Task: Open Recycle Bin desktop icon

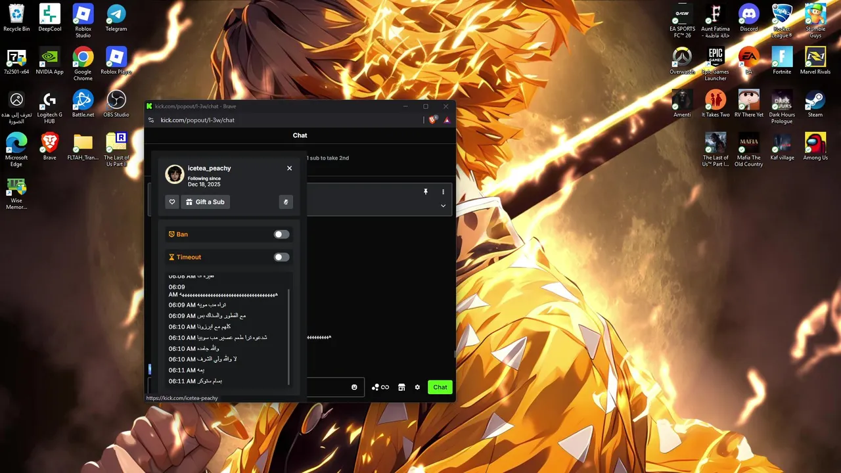Action: click(16, 18)
